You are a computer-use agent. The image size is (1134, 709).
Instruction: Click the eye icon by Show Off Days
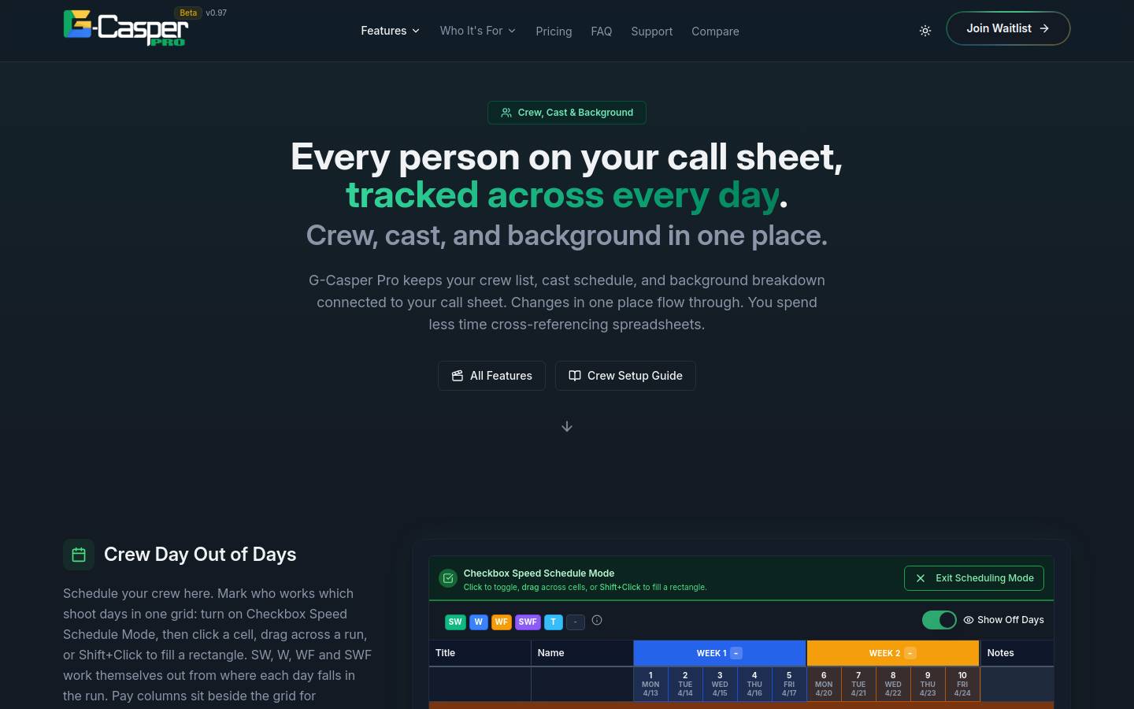coord(969,620)
